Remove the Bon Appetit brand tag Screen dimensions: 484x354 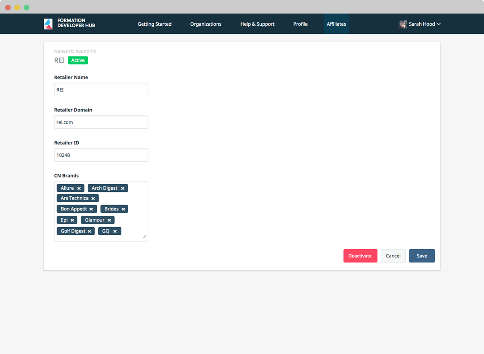(x=91, y=209)
